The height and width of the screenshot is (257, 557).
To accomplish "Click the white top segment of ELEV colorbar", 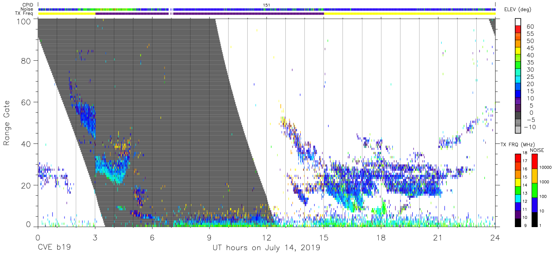I will coord(519,22).
